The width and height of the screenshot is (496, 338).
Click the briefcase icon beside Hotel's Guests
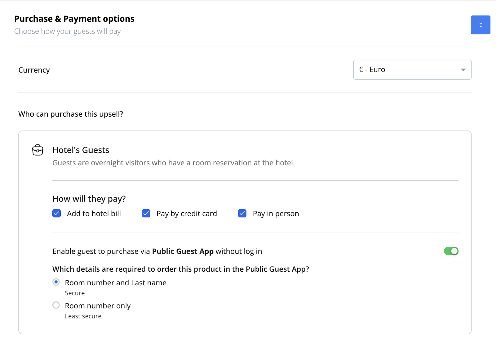pyautogui.click(x=38, y=150)
